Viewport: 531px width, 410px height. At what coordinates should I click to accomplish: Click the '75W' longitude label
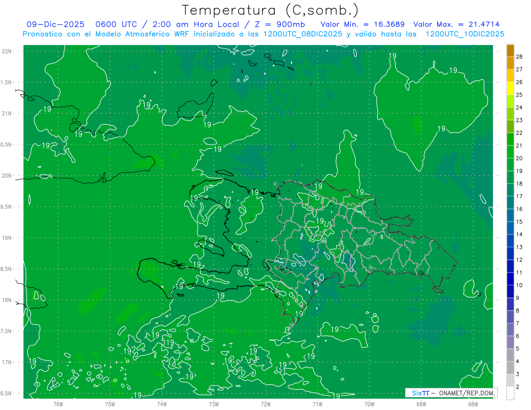click(110, 404)
